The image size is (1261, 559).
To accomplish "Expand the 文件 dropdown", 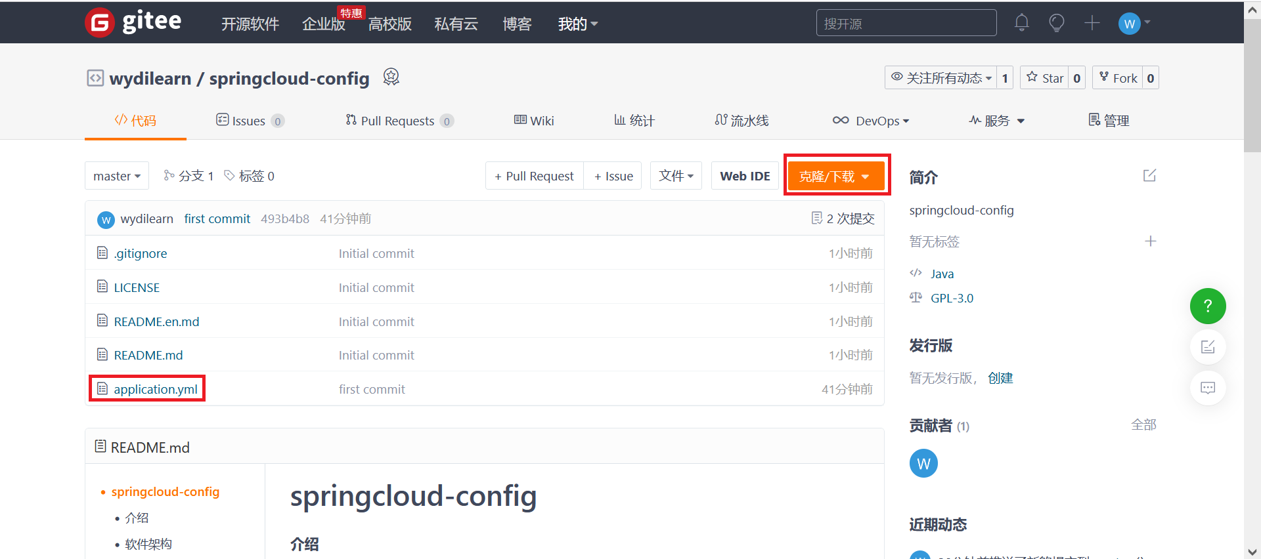I will coord(676,176).
